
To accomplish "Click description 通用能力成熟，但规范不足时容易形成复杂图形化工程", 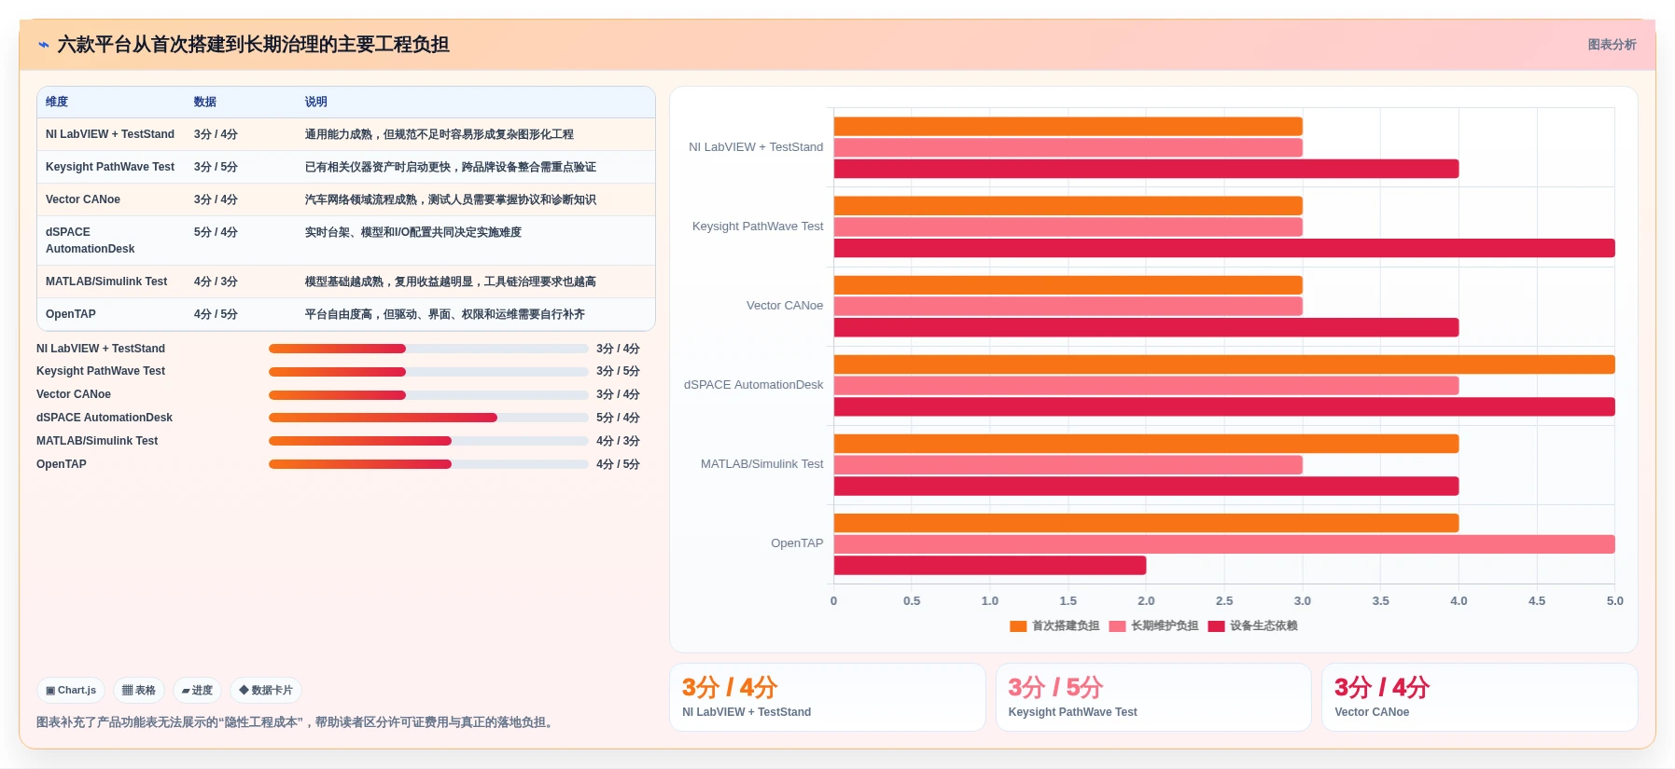I will coord(440,134).
